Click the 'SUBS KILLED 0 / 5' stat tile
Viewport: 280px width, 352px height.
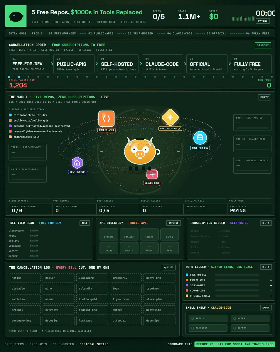[119, 209]
